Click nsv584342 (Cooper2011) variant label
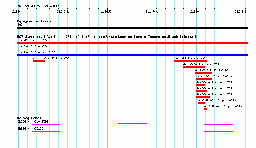The image size is (256, 148). click(x=223, y=106)
